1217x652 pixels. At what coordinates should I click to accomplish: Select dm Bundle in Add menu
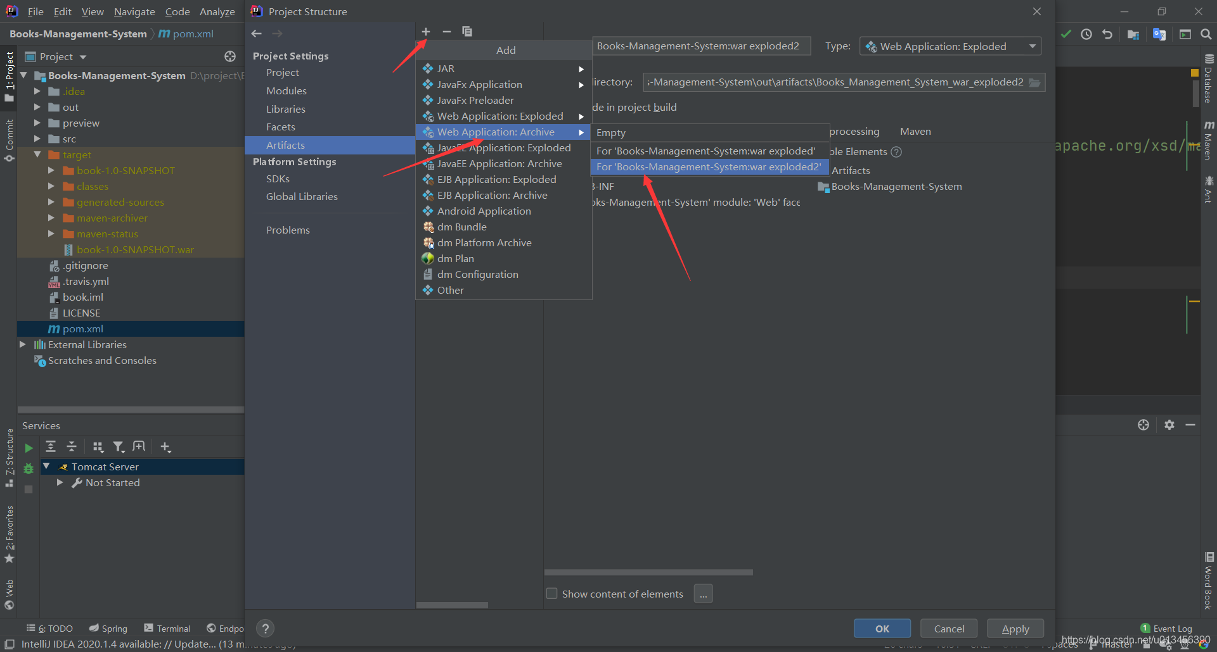[x=504, y=227]
